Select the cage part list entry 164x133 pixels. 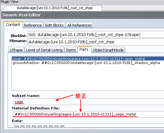[88, 59]
